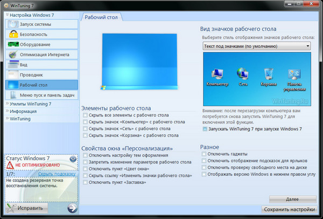Check Отображать версию Windows в нижнем правом углу
323x219 pixels.
pyautogui.click(x=203, y=174)
